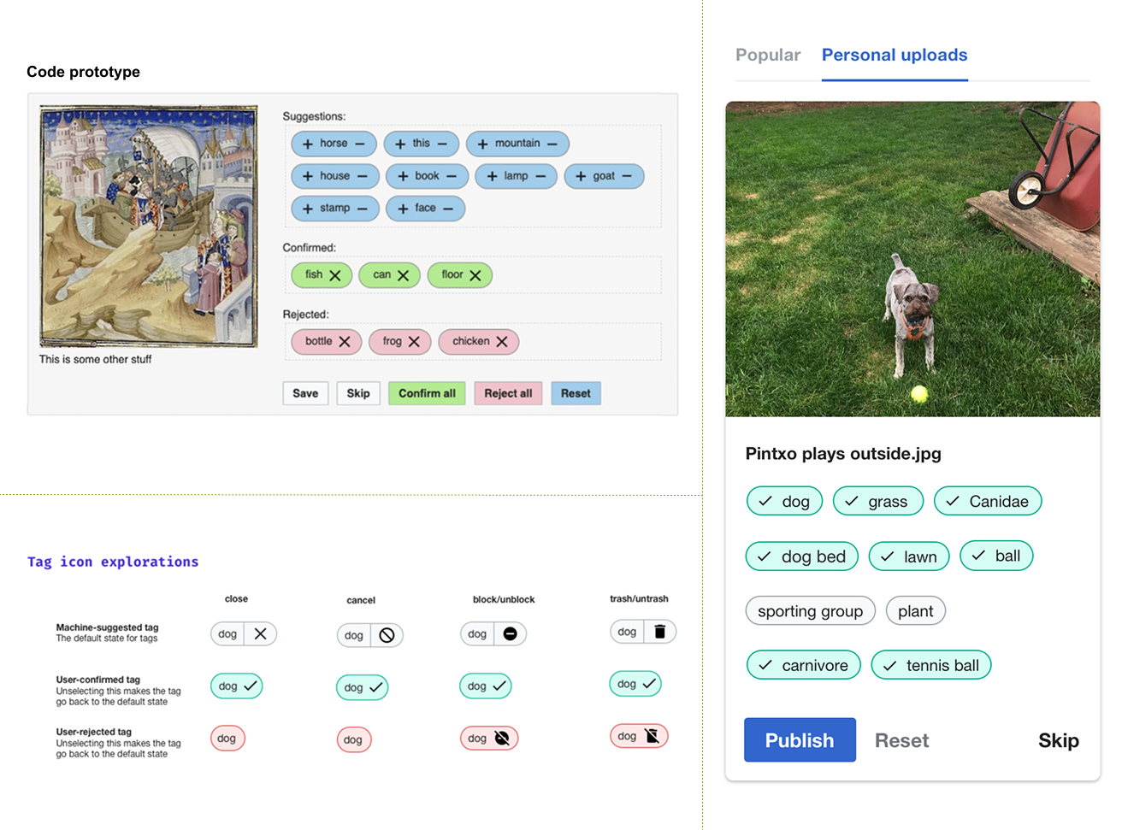Deselect the ball tag
Screen dimensions: 1122x830
[996, 556]
